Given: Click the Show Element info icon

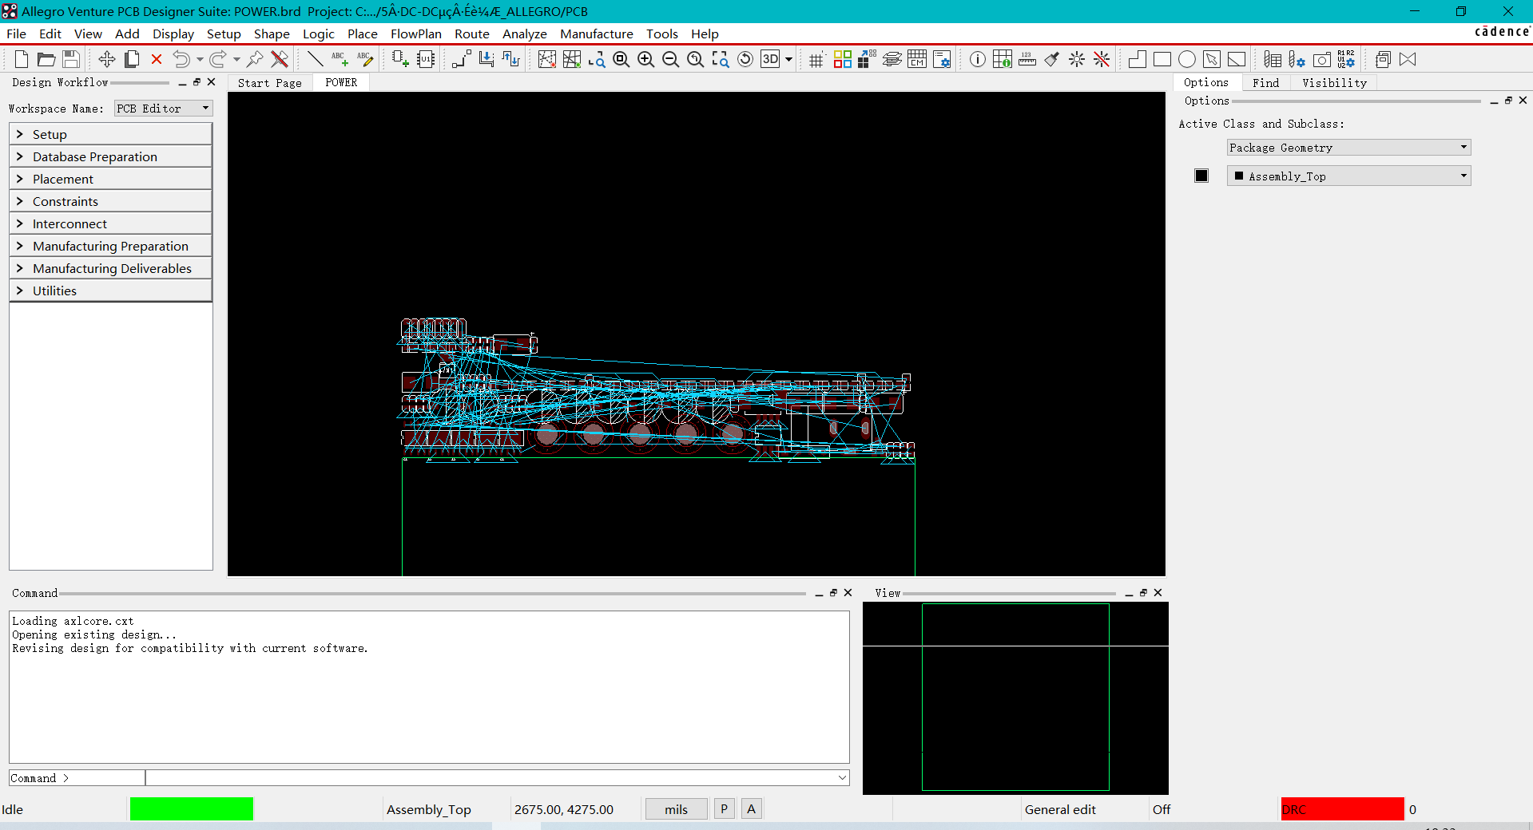Looking at the screenshot, I should 977,59.
